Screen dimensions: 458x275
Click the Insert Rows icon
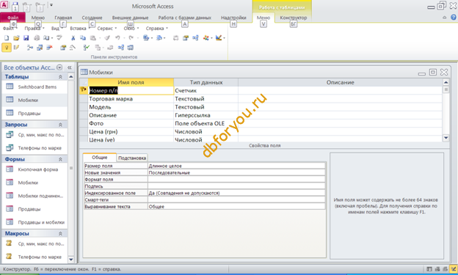click(30, 48)
